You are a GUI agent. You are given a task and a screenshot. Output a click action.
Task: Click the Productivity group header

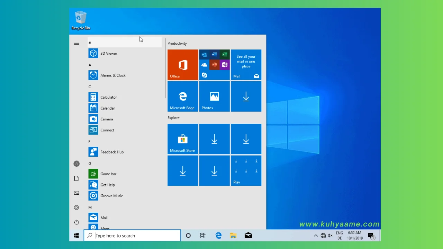[x=177, y=43]
